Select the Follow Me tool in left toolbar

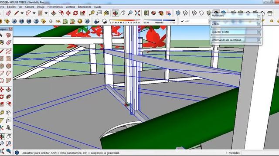(x=9, y=97)
